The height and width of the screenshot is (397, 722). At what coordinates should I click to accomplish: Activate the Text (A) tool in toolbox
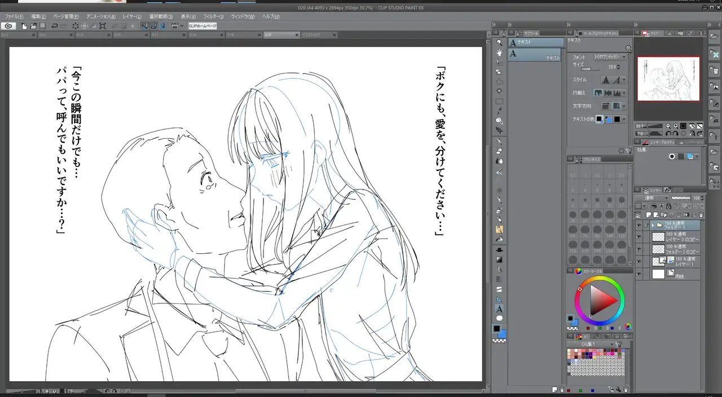pos(499,309)
